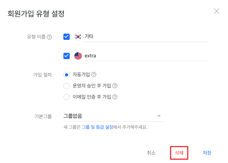Open the 기본그룹 dropdown arrow

(x=159, y=116)
